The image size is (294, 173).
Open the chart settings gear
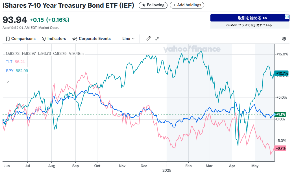pos(284,38)
